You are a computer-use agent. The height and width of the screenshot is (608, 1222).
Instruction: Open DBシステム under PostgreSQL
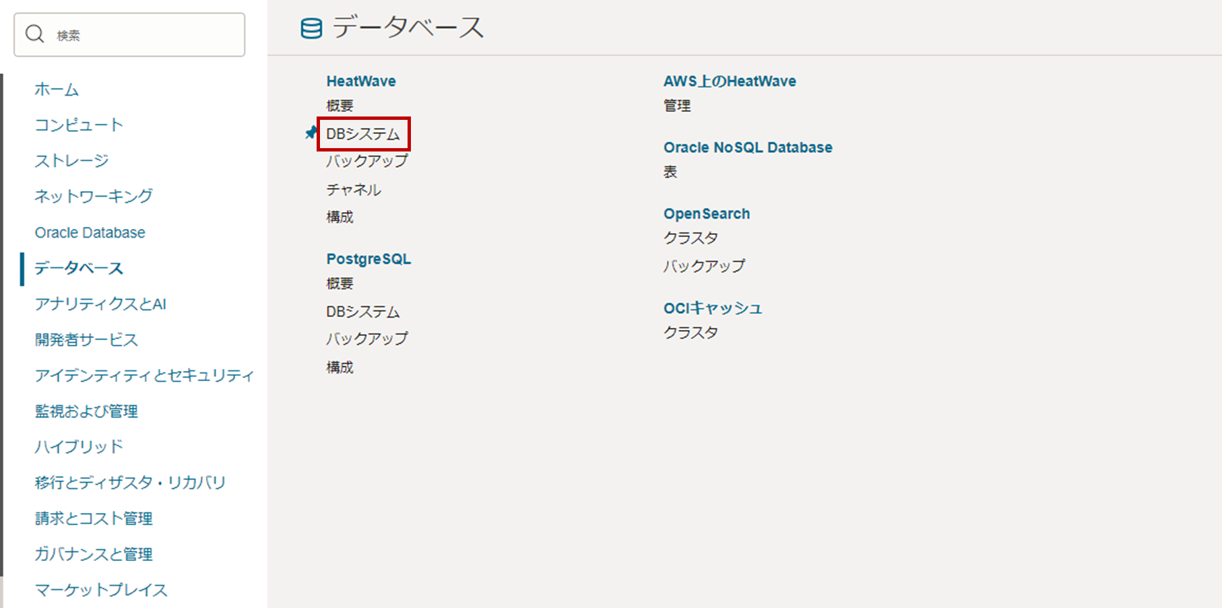(363, 312)
